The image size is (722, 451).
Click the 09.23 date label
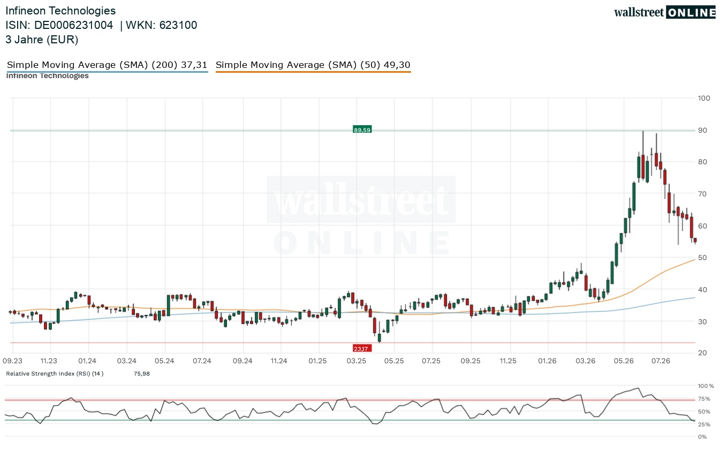click(12, 361)
